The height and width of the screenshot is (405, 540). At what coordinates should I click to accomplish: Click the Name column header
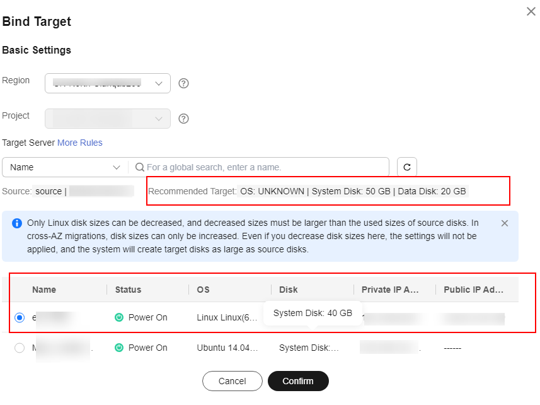tap(44, 290)
